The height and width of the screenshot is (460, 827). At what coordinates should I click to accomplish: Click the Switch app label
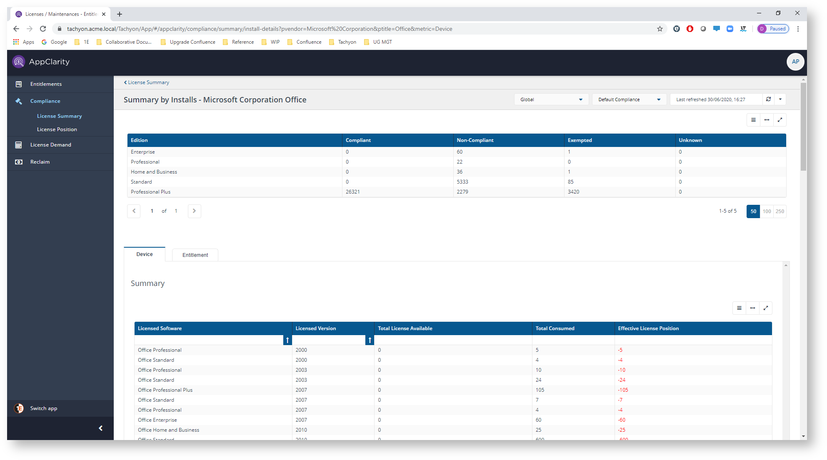[x=44, y=408]
